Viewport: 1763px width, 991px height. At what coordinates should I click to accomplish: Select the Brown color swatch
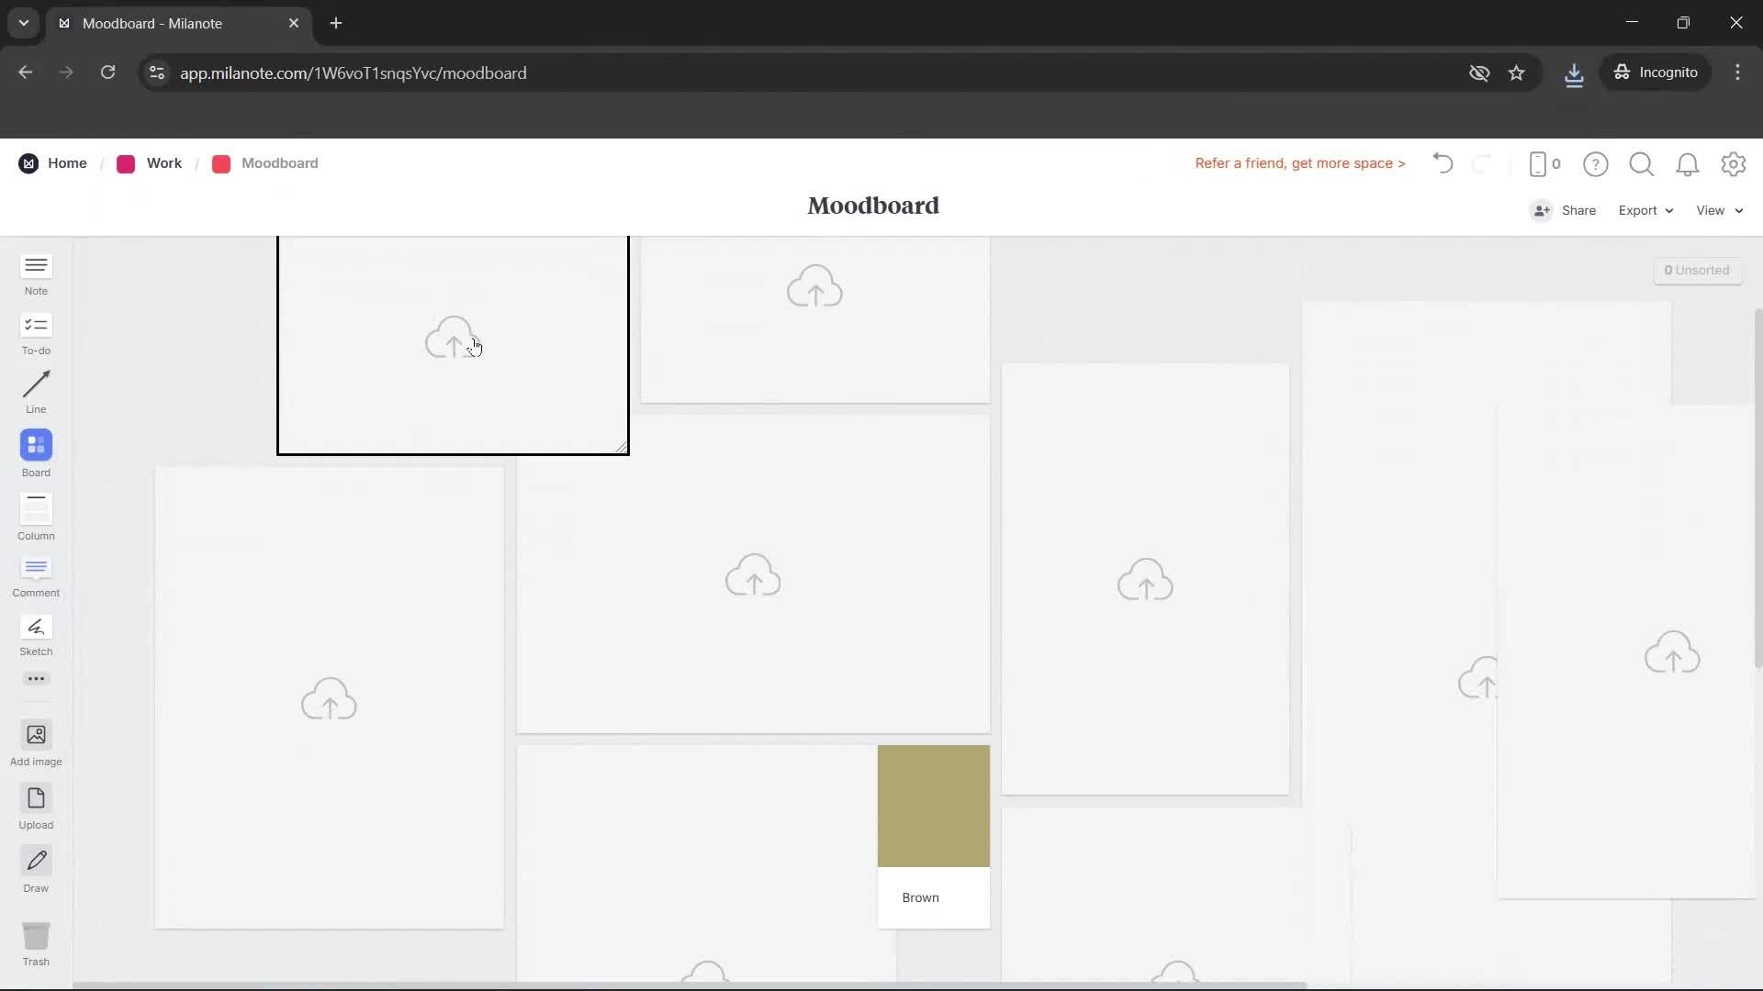[933, 806]
